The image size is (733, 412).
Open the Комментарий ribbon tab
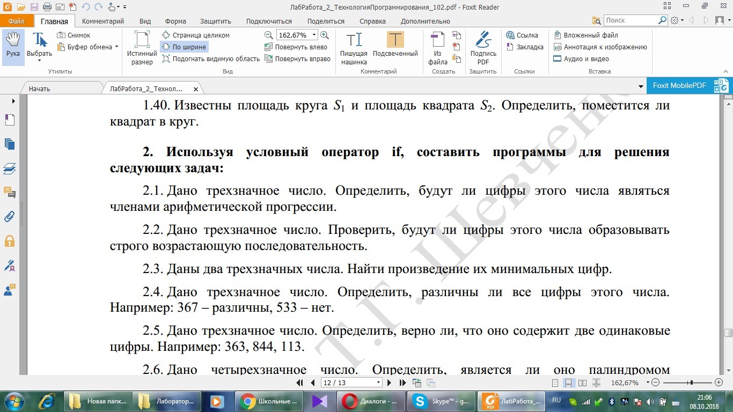[103, 21]
